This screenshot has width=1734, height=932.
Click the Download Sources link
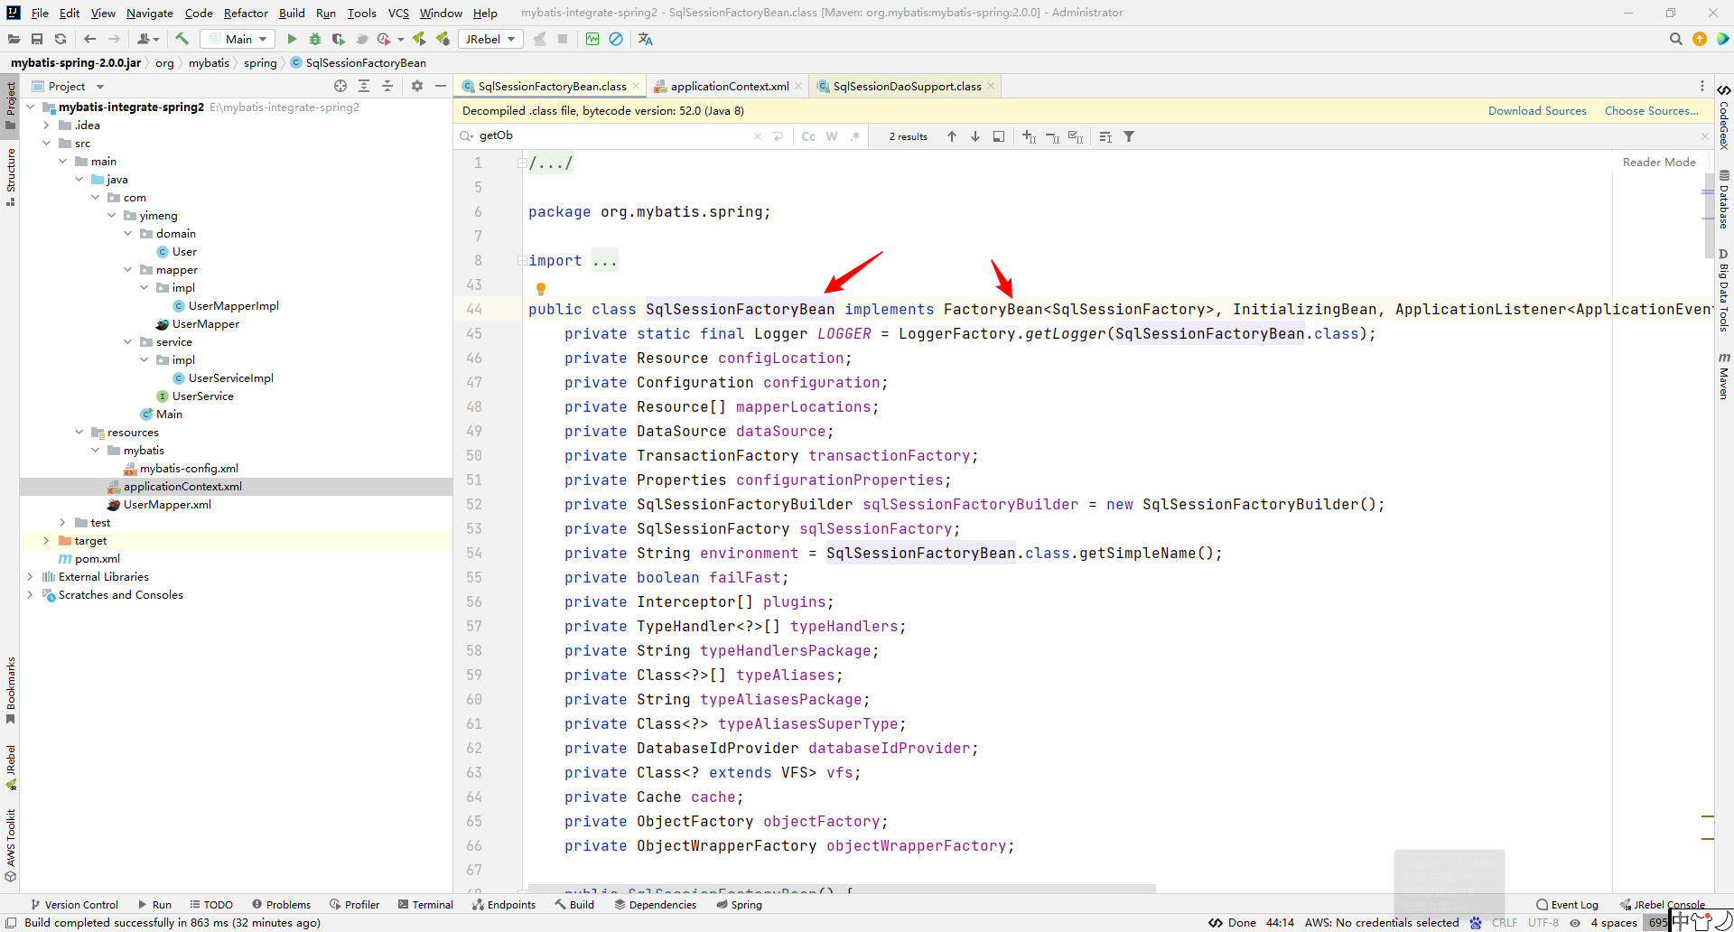pyautogui.click(x=1537, y=110)
